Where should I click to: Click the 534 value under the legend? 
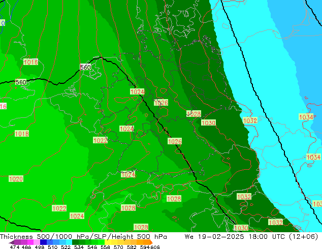tap(79, 247)
